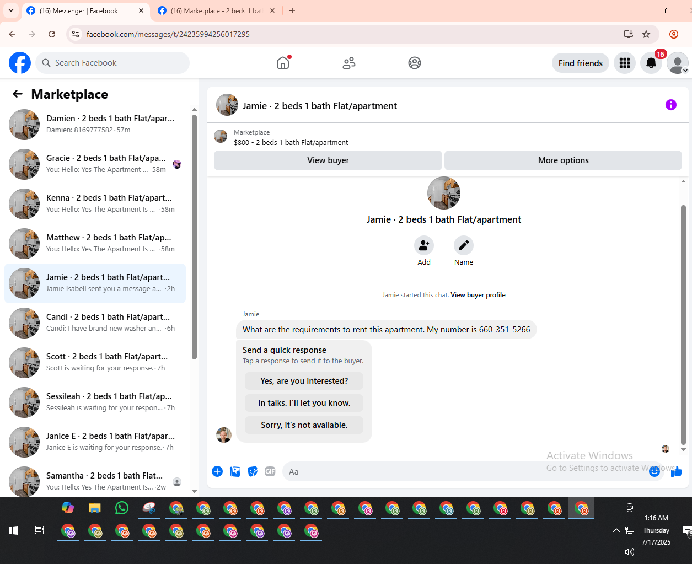Screen dimensions: 692x564
Task: Click the Add people icon
Action: coord(424,245)
